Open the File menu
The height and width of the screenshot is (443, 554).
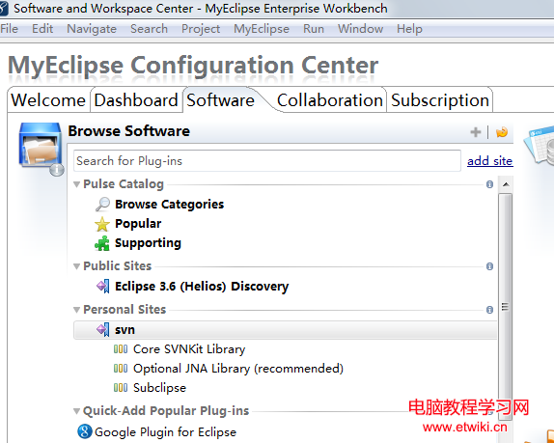tap(10, 29)
